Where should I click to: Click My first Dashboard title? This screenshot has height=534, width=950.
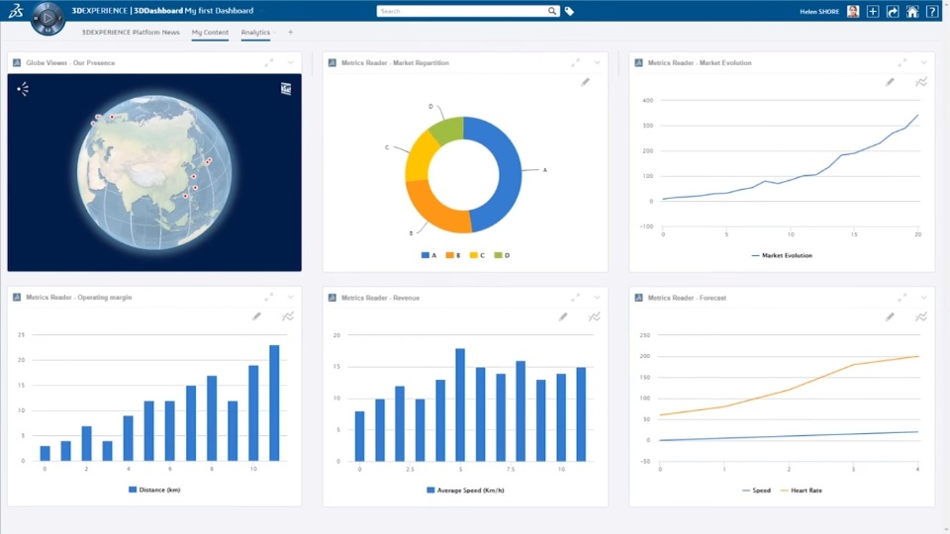[220, 10]
